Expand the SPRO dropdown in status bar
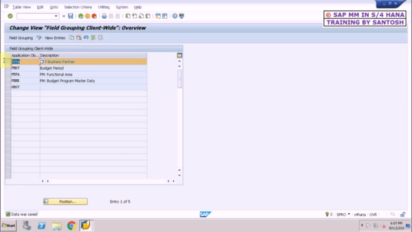This screenshot has height=232, width=412. coord(349,215)
